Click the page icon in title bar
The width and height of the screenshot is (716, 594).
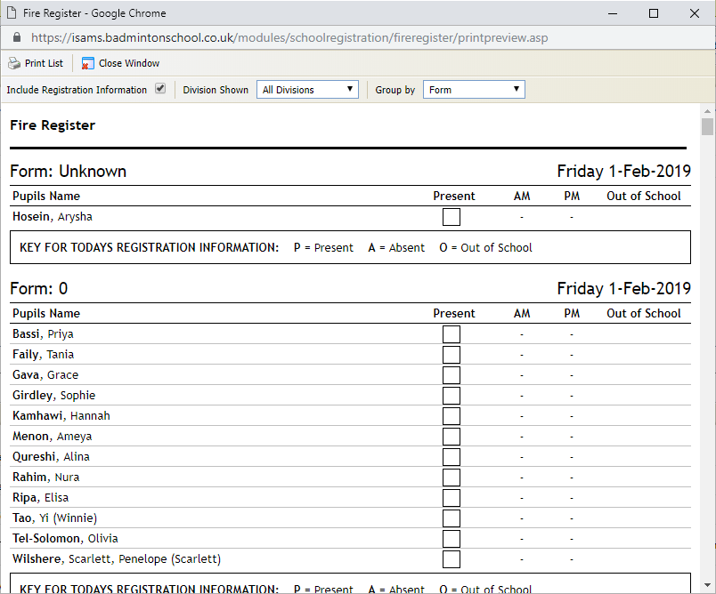12,13
